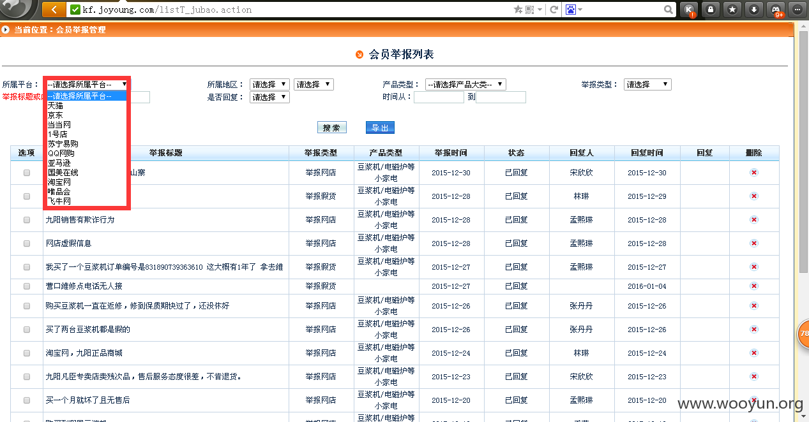Screen dimensions: 809x422
Task: Click the bookmark star icon in address bar
Action: [x=518, y=10]
